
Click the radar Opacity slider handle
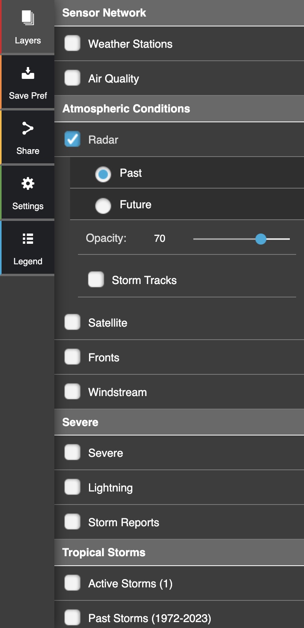pos(261,239)
